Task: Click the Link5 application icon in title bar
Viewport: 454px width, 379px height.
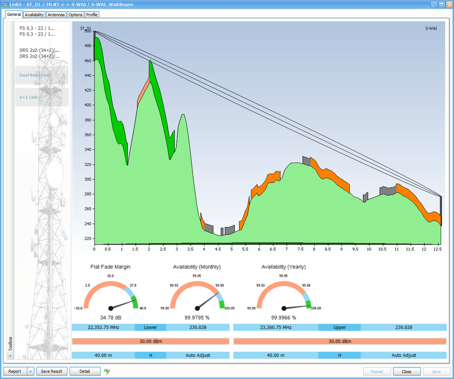Action: pos(4,4)
